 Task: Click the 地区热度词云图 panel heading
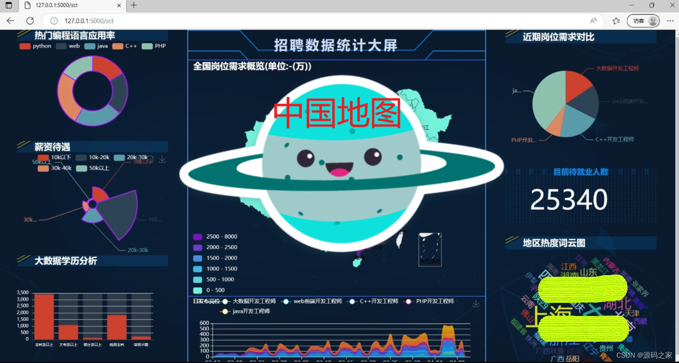pyautogui.click(x=554, y=243)
